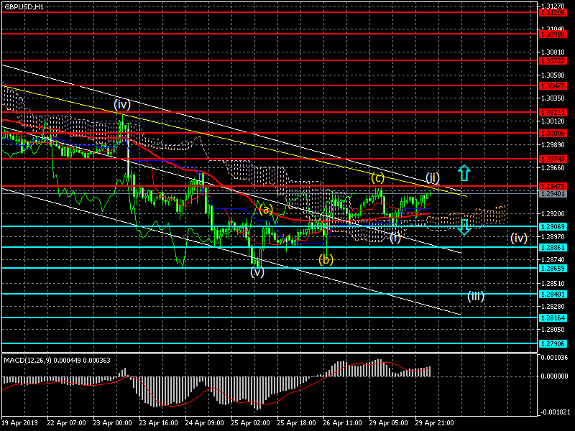Select the yellow (b) wave label

click(x=326, y=259)
